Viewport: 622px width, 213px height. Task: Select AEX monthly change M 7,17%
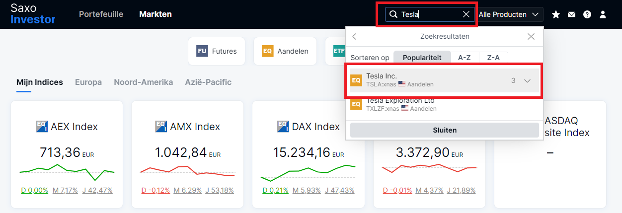[66, 190]
